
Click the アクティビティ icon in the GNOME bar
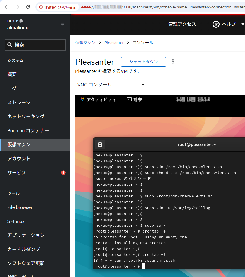tap(82, 99)
